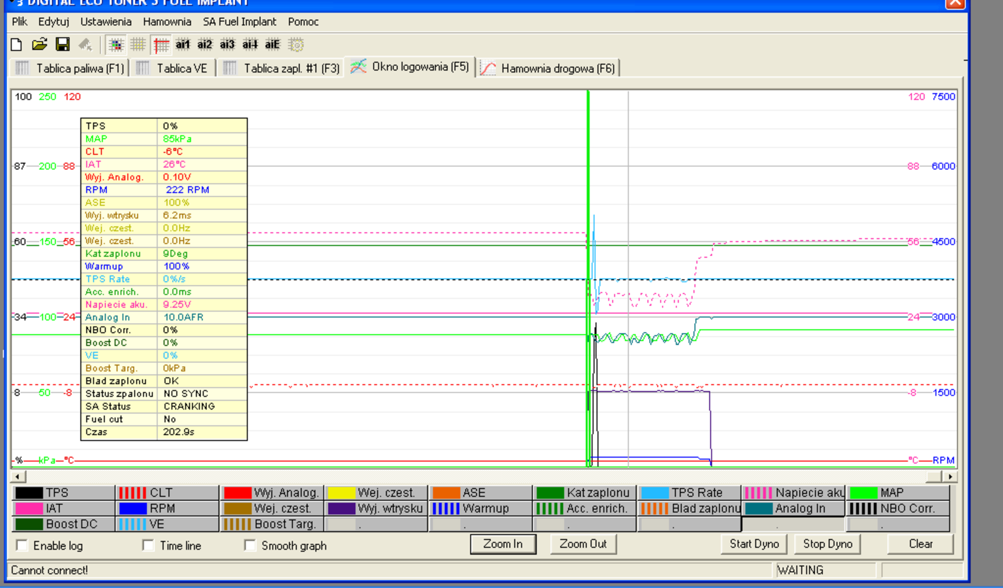Screen dimensions: 1003x588
Task: Click the Cannot connect! status text
Action: (49, 570)
